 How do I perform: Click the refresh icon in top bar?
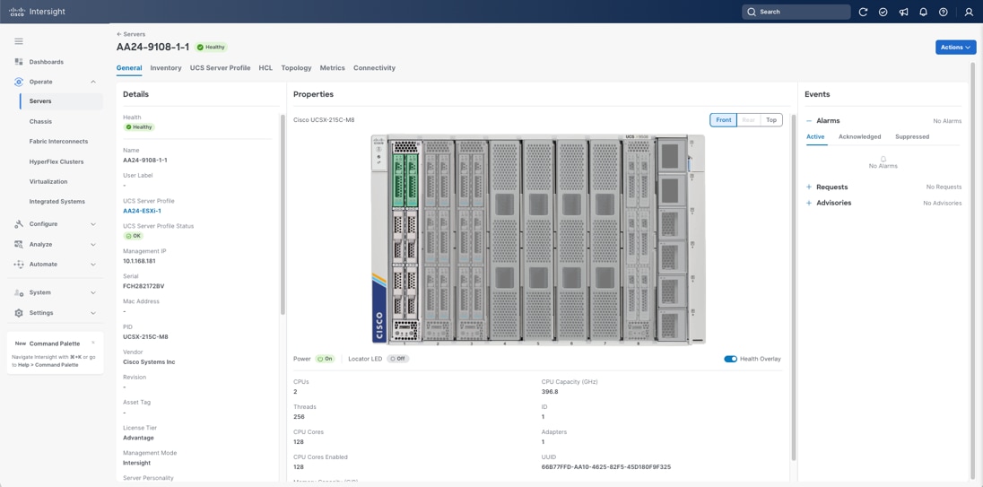863,12
